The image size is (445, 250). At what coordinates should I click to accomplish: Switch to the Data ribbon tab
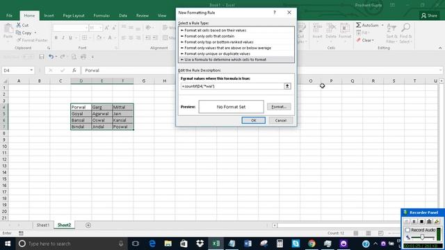123,15
